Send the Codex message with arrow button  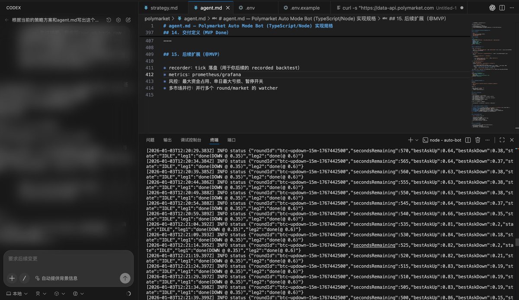125,278
